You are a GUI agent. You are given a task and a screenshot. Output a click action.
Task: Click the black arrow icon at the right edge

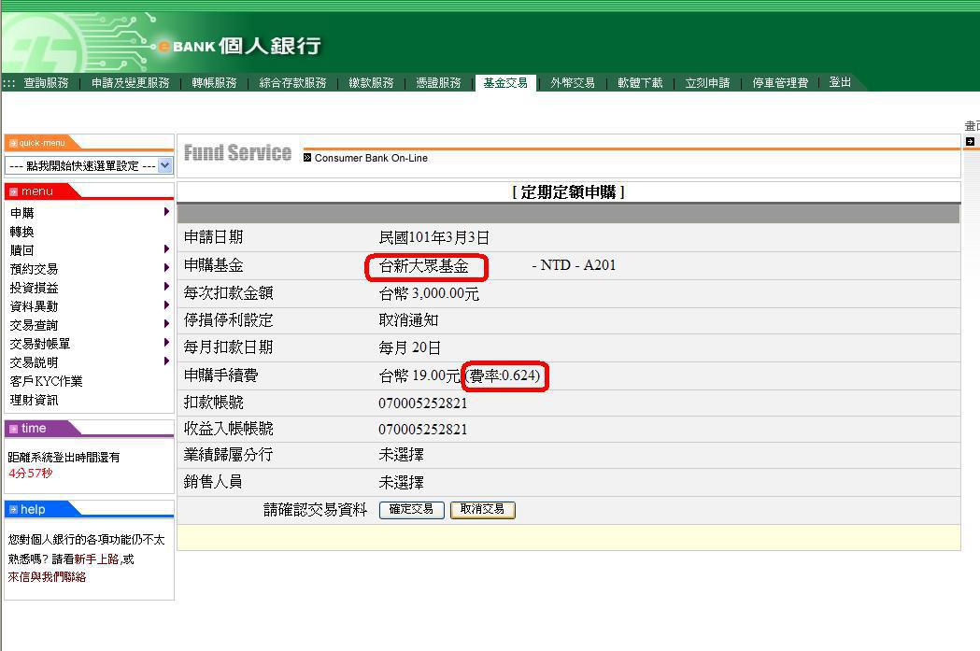tap(970, 142)
